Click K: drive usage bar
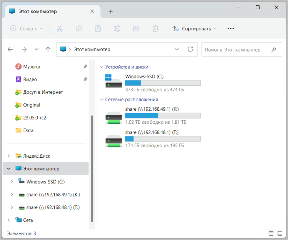Image resolution: width=288 pixels, height=240 pixels. (x=163, y=115)
